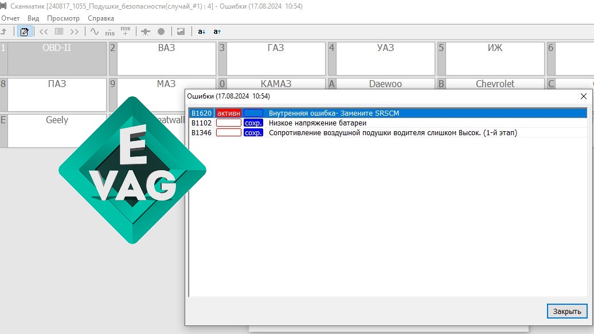Click 'Внутренняя ошибка- Замените SRSCM' description

pyautogui.click(x=334, y=113)
